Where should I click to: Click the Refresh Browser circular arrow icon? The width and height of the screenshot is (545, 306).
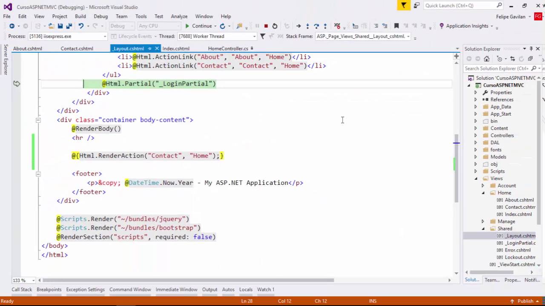[222, 26]
